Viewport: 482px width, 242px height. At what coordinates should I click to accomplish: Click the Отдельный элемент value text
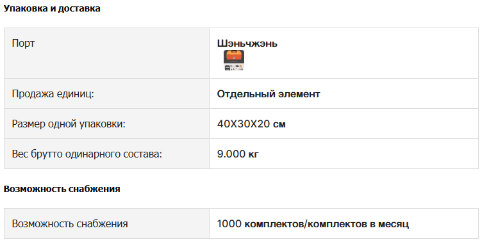pos(269,93)
